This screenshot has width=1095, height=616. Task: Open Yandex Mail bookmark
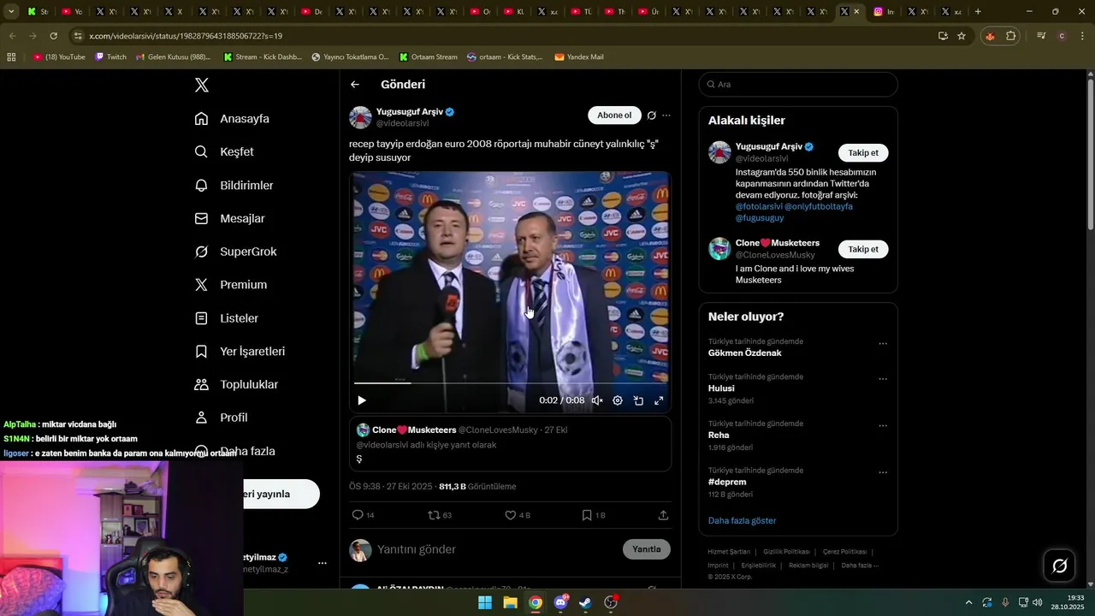point(579,57)
